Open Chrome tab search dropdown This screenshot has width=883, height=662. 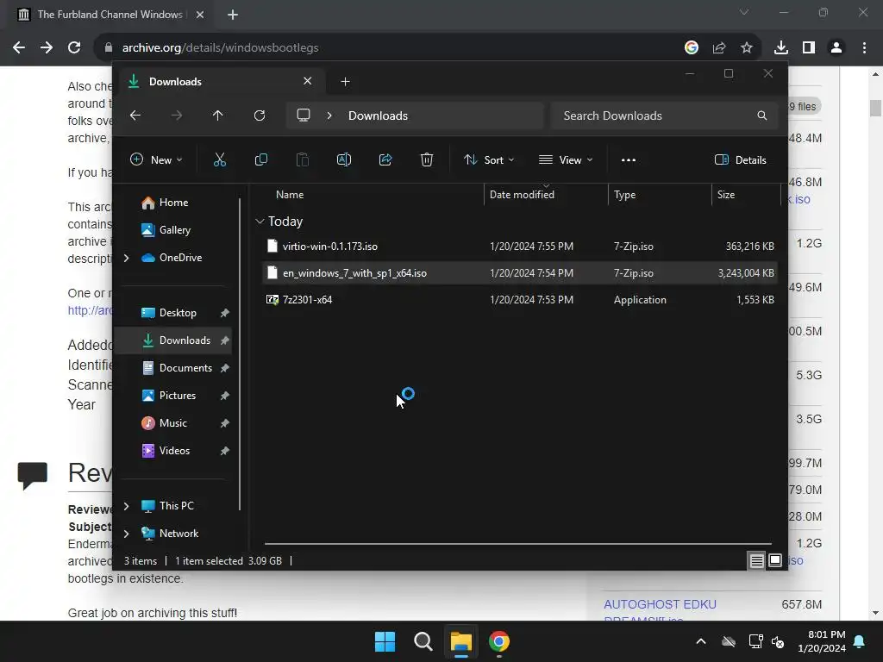point(744,12)
